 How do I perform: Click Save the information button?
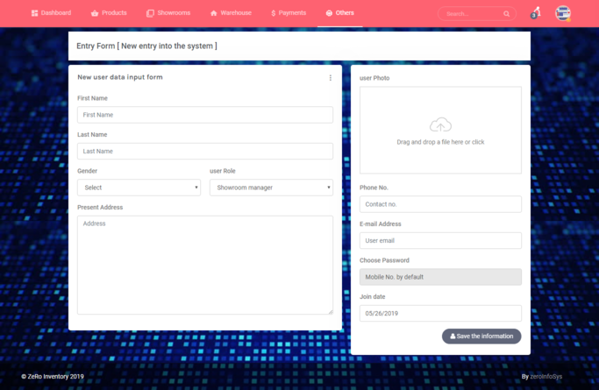coord(481,336)
